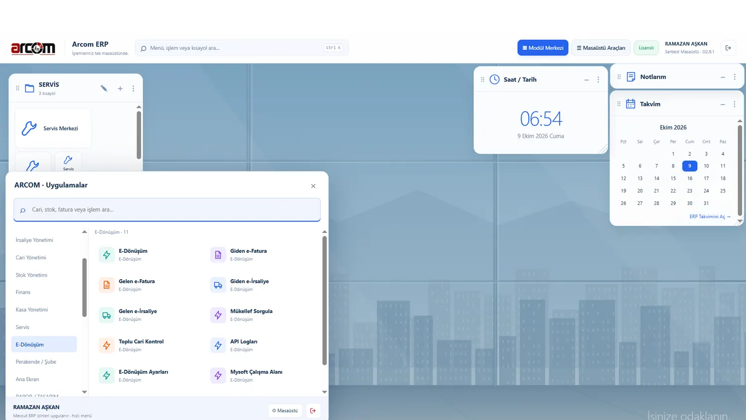The width and height of the screenshot is (746, 420).
Task: Follow the ERP Takvimini Aç link
Action: point(710,216)
